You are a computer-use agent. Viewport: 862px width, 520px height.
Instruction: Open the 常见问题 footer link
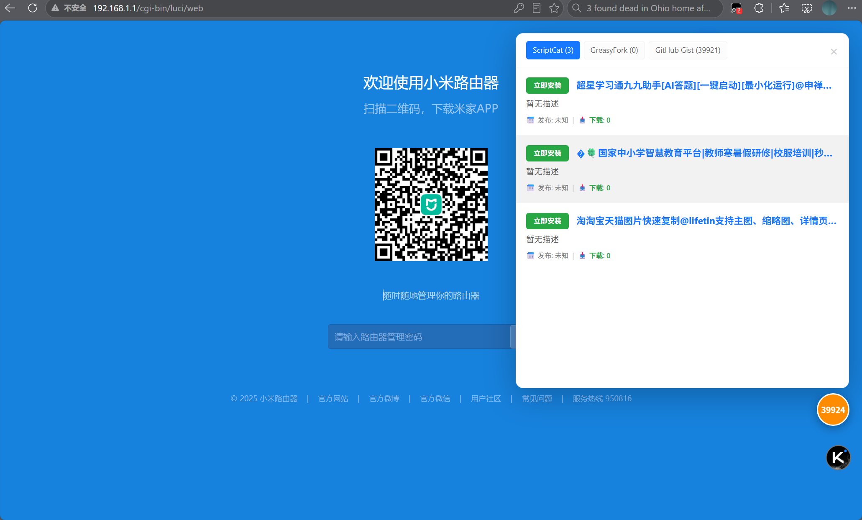pos(537,398)
